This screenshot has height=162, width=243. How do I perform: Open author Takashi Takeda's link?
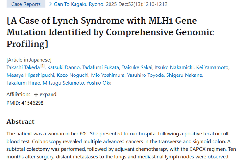(23, 67)
